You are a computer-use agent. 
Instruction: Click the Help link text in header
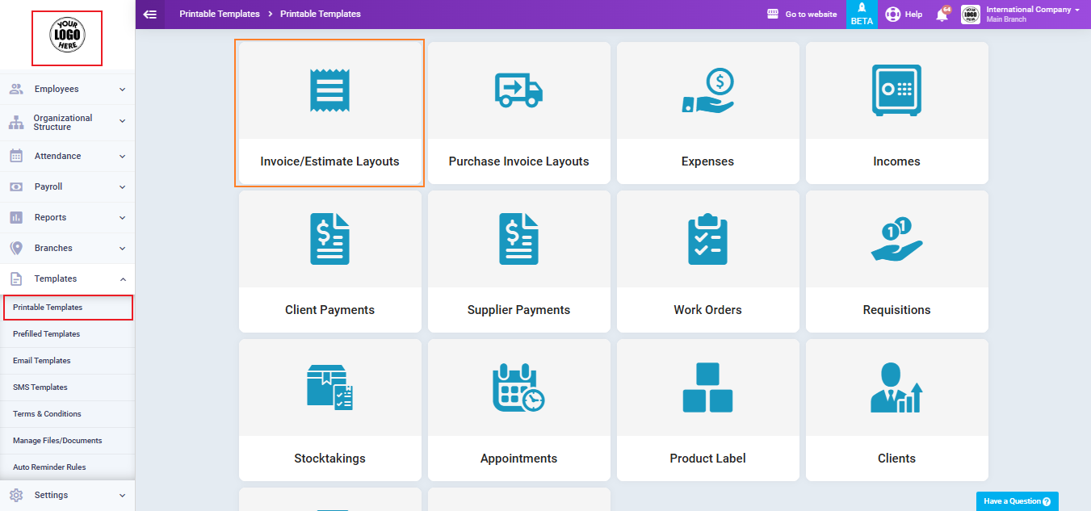pos(913,15)
